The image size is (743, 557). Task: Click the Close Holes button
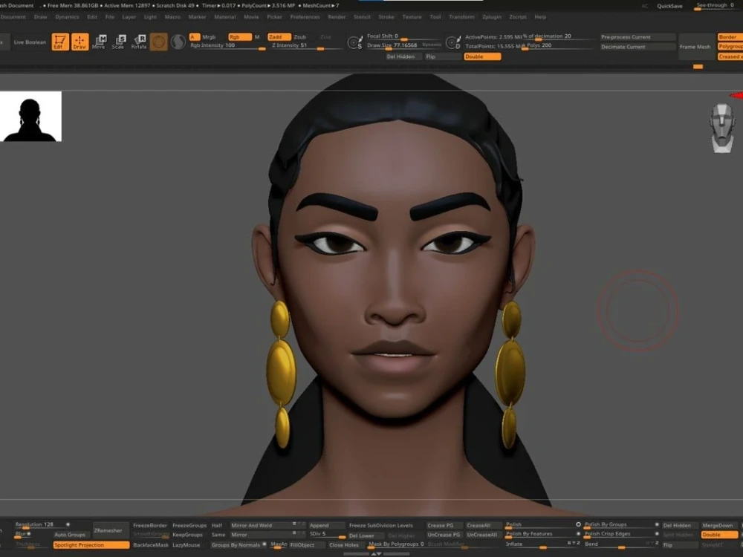click(x=344, y=544)
